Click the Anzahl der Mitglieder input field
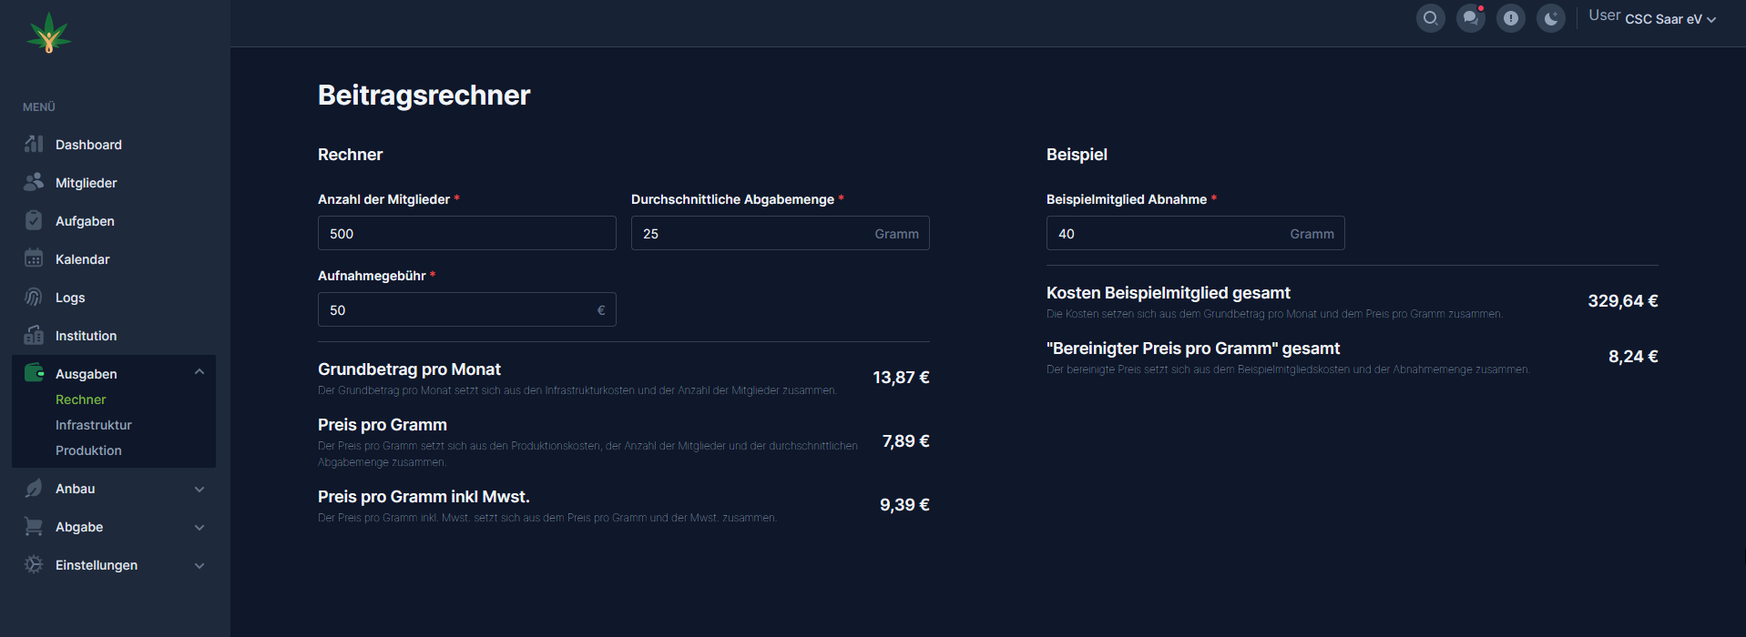The height and width of the screenshot is (637, 1746). (466, 234)
